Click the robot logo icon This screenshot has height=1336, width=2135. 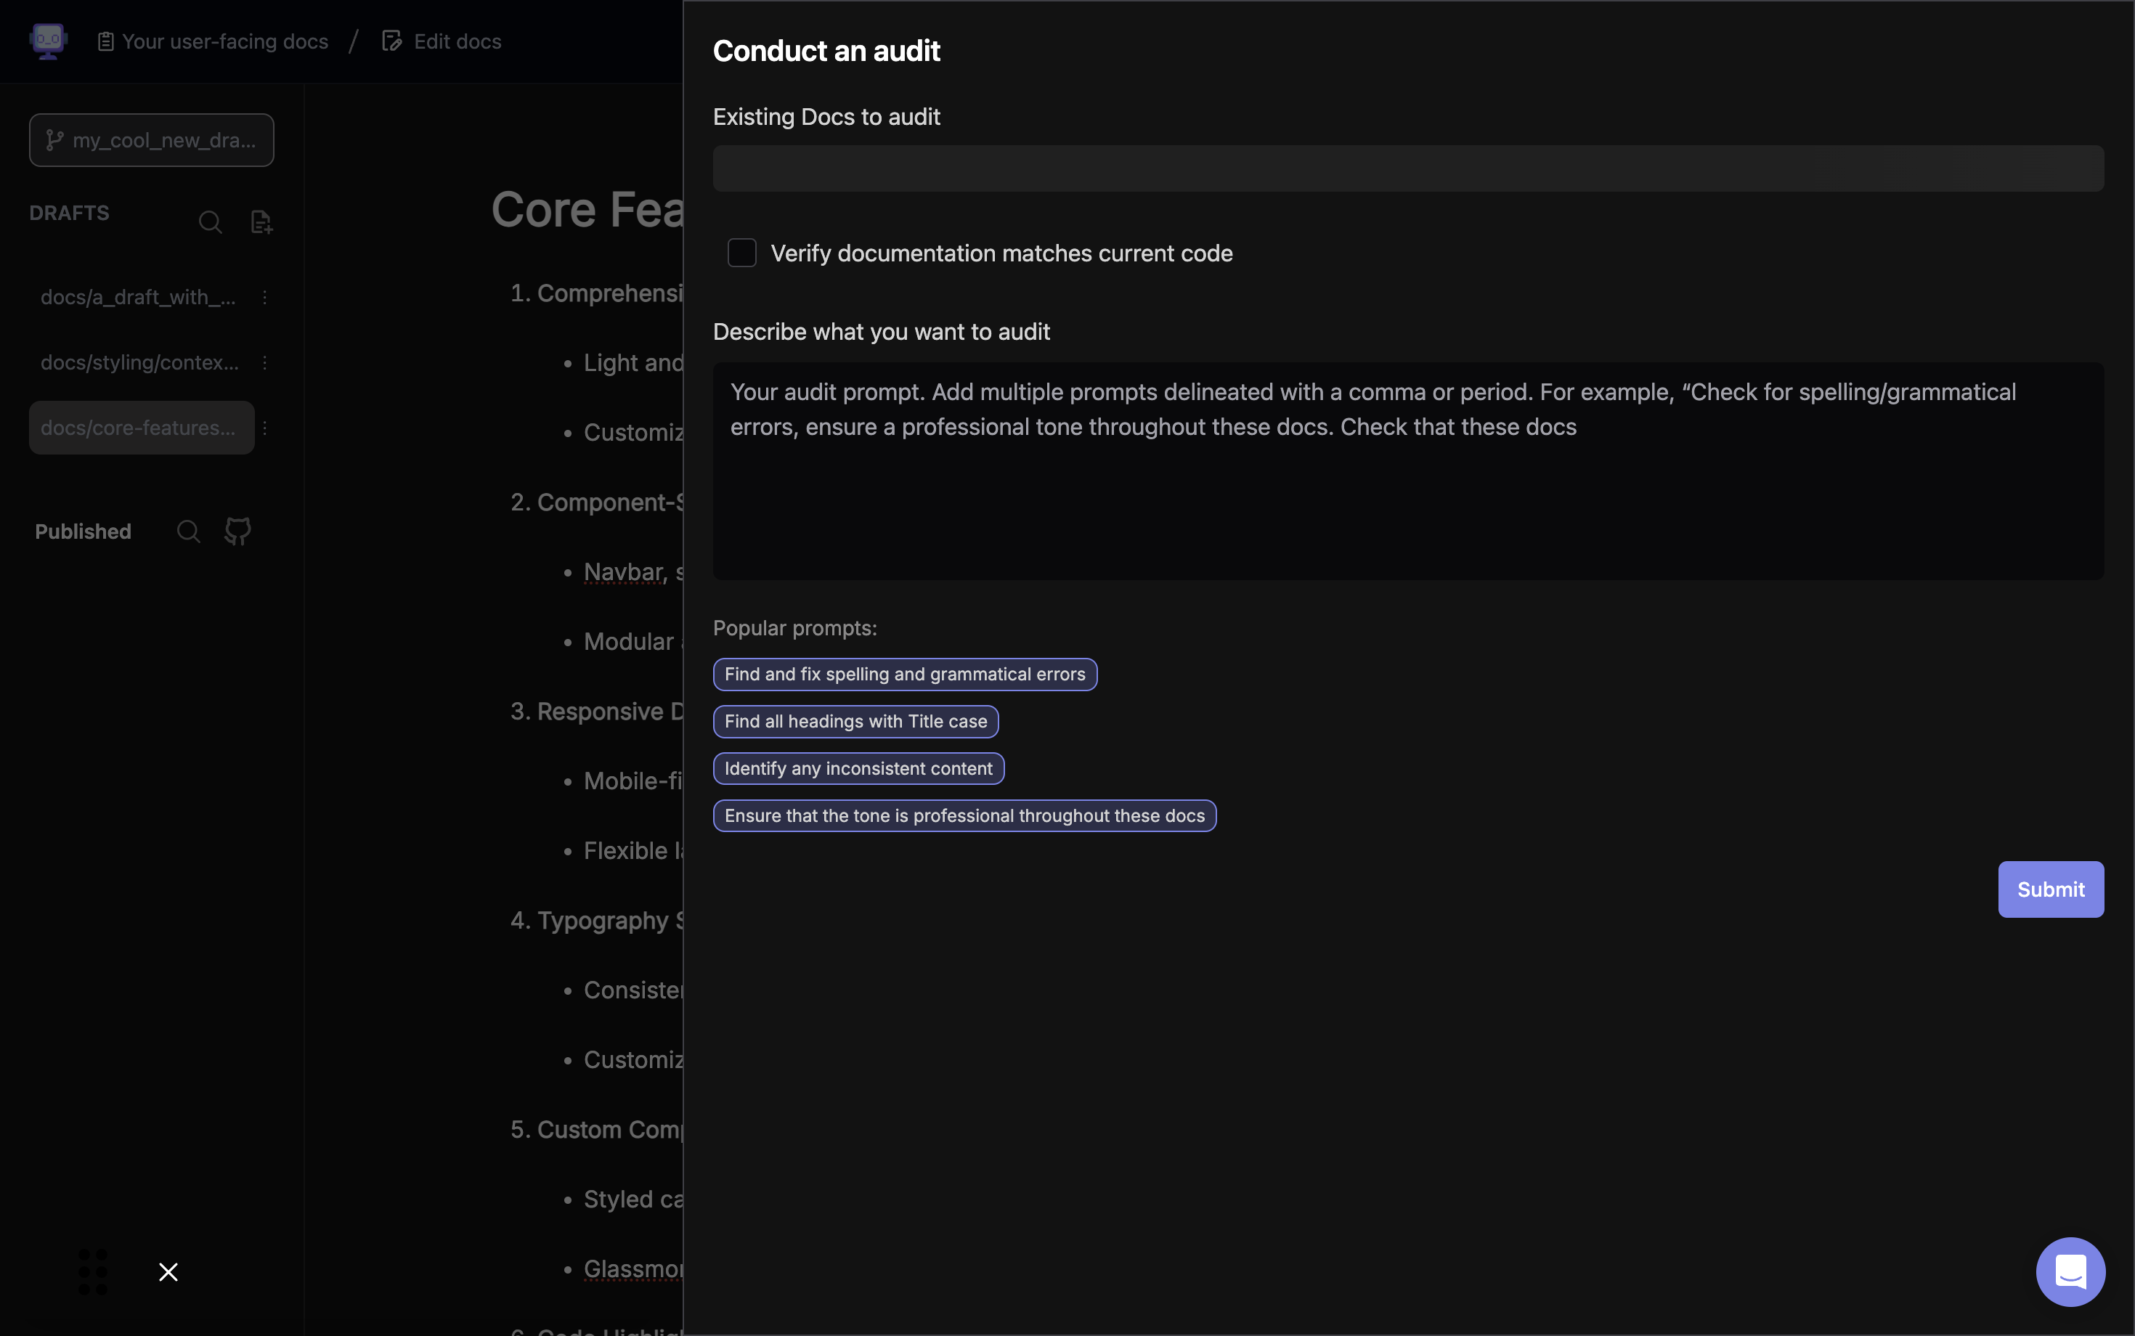click(48, 41)
